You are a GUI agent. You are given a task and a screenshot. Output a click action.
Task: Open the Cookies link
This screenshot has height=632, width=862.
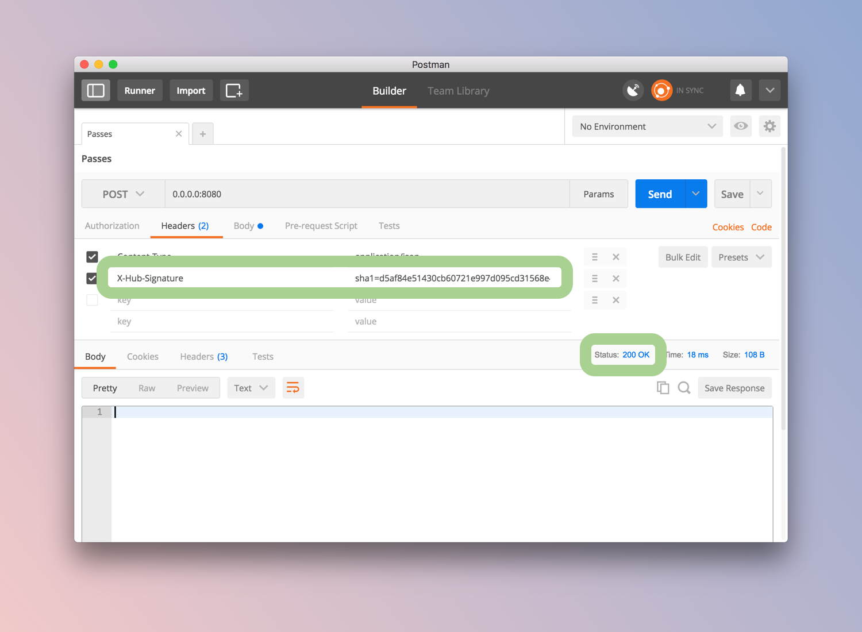pos(728,227)
